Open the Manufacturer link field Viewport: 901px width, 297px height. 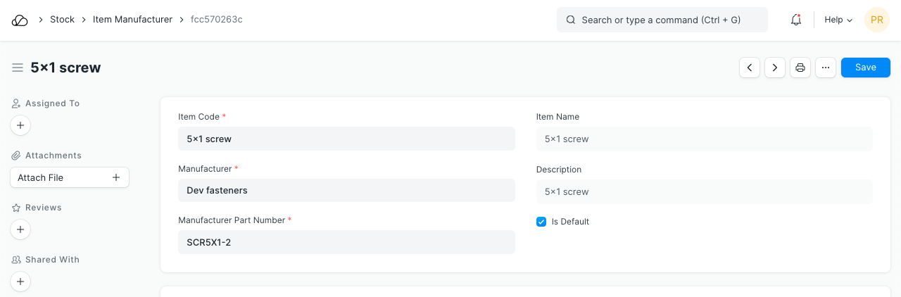pos(346,190)
